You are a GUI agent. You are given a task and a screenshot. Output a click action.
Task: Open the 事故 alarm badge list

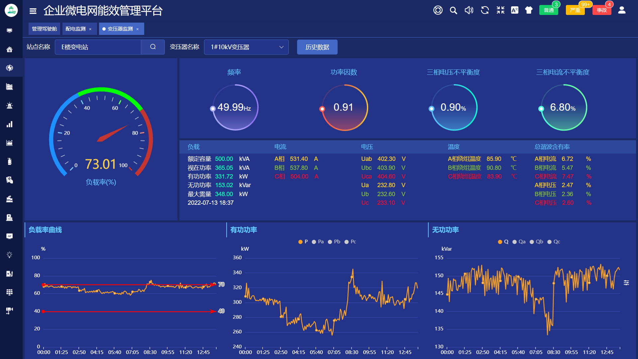tap(601, 10)
